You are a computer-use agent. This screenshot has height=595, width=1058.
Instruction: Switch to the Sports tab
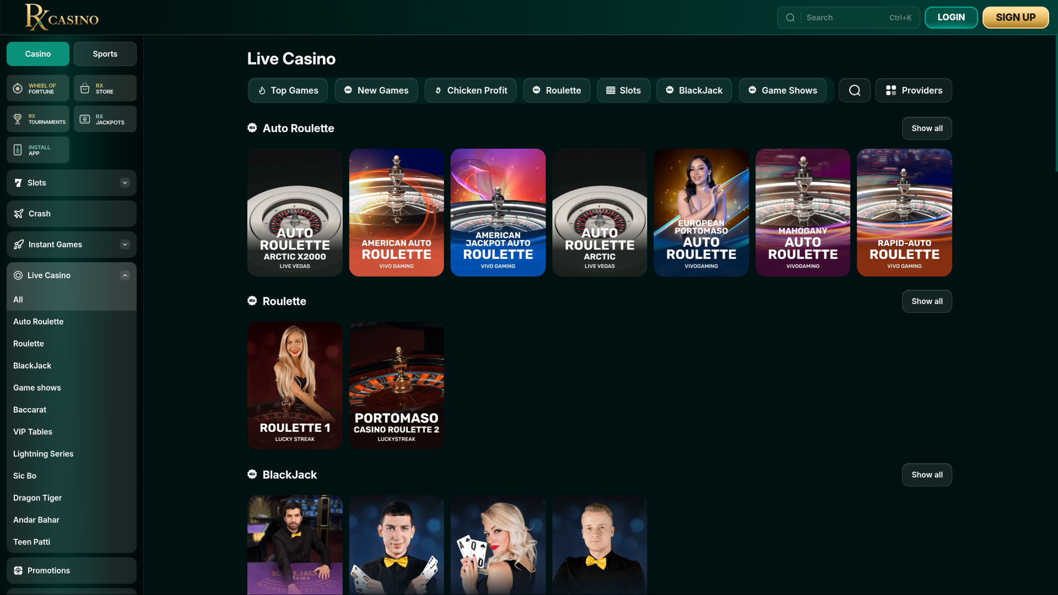[x=105, y=54]
